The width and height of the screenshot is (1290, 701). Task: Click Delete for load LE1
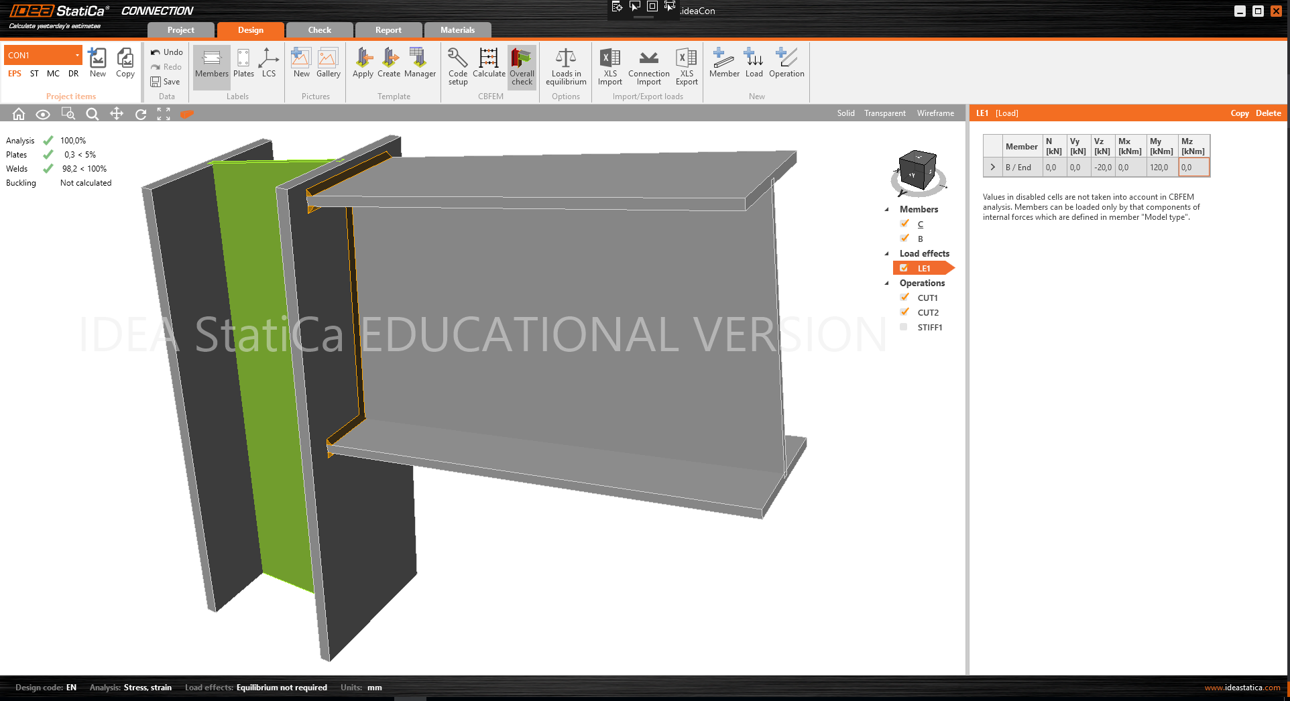[x=1268, y=113]
